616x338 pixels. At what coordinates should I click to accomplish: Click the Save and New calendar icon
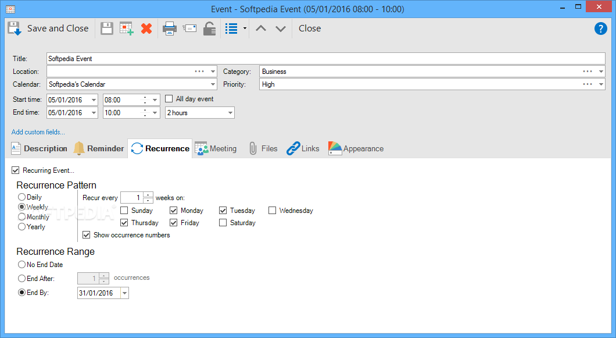pyautogui.click(x=127, y=29)
